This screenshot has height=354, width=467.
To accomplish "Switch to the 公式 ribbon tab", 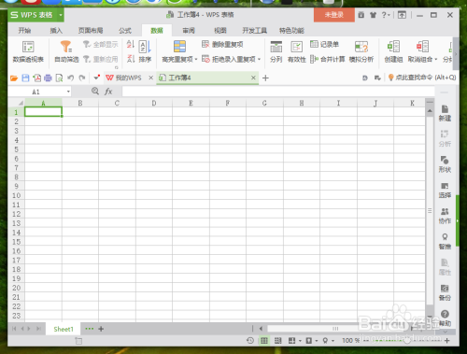I will point(125,31).
